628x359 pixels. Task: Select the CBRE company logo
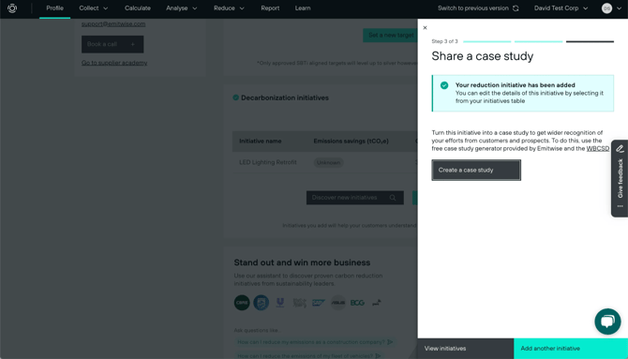(242, 303)
